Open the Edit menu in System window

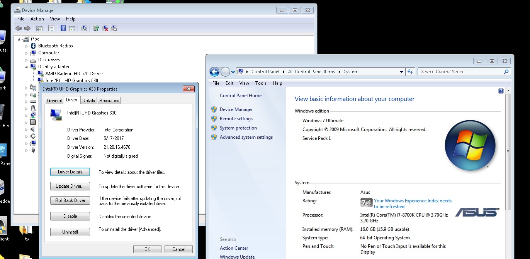pyautogui.click(x=229, y=83)
